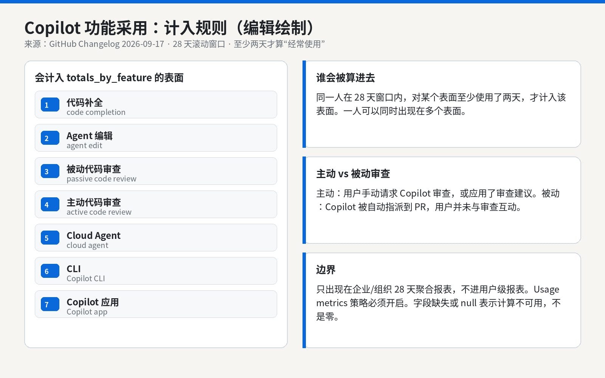Select the 代码补全 row title
Screen dimensions: 605x378
pos(85,102)
